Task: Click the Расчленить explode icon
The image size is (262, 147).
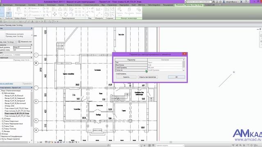Action: [129, 11]
